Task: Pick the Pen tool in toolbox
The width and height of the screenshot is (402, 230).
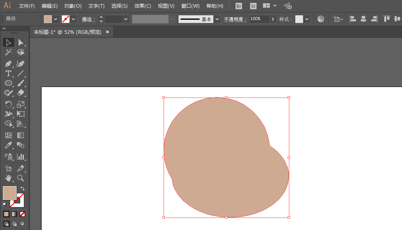Action: coord(8,64)
